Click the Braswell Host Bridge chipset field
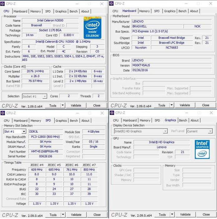Screen dimensions: 217x219 (172, 38)
